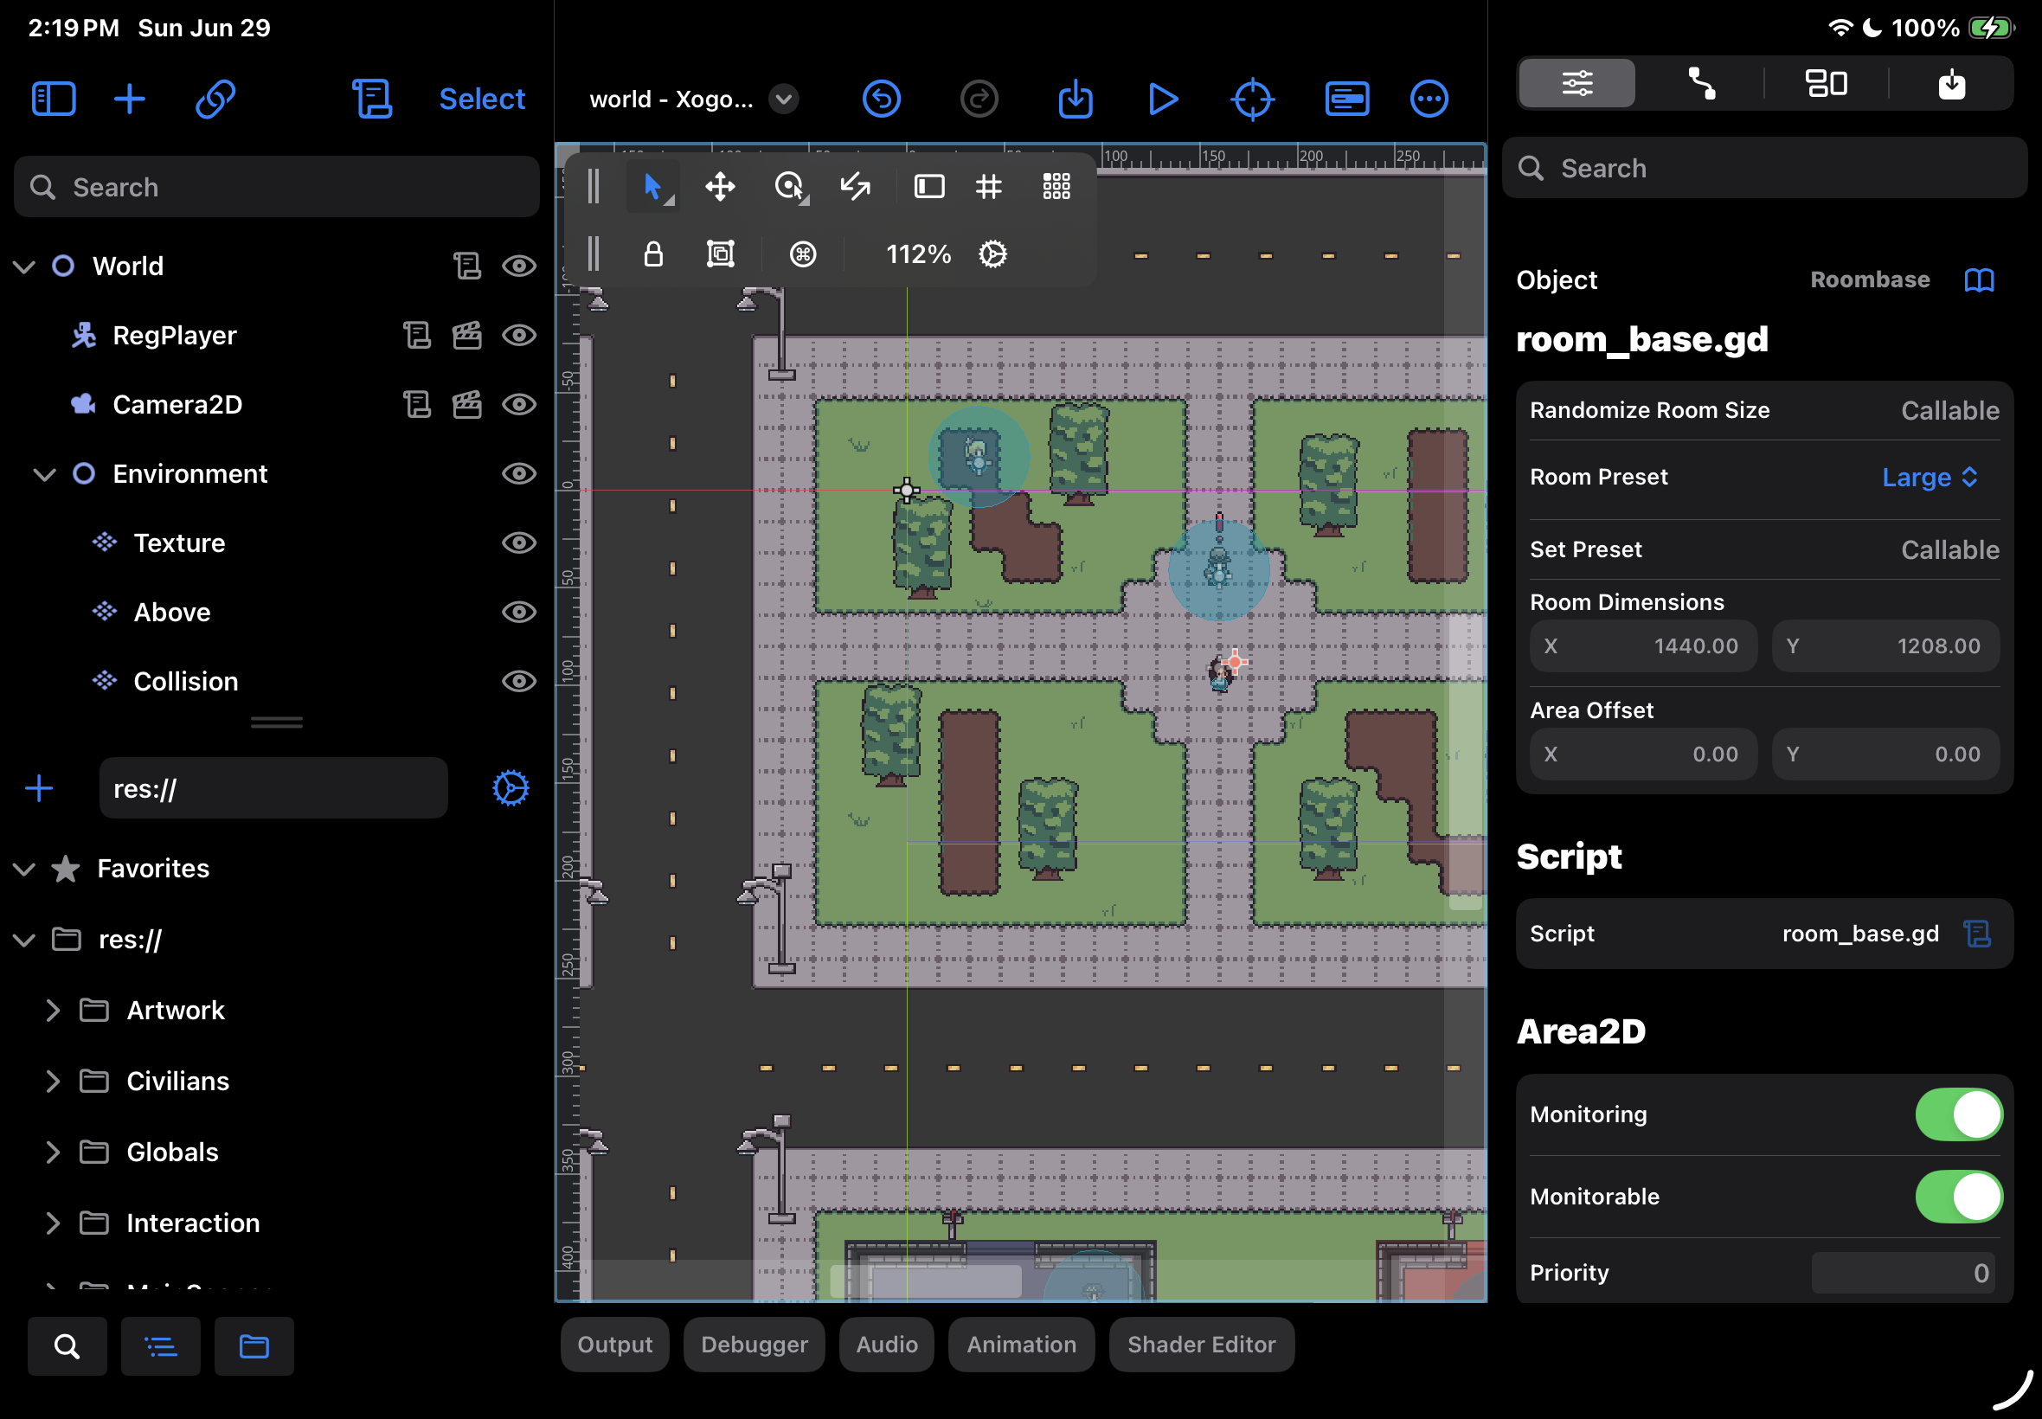Hide the Texture layer

click(518, 543)
